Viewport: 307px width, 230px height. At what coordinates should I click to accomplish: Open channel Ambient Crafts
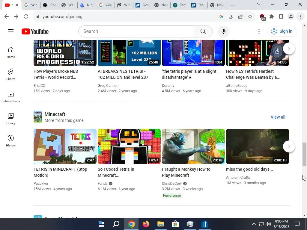coord(238,177)
